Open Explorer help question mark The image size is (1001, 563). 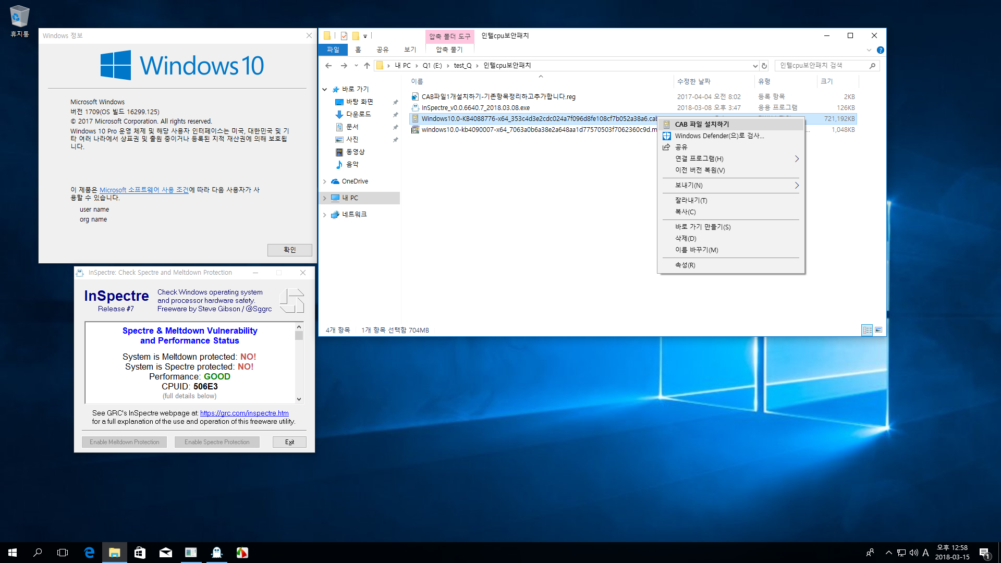[x=881, y=50]
